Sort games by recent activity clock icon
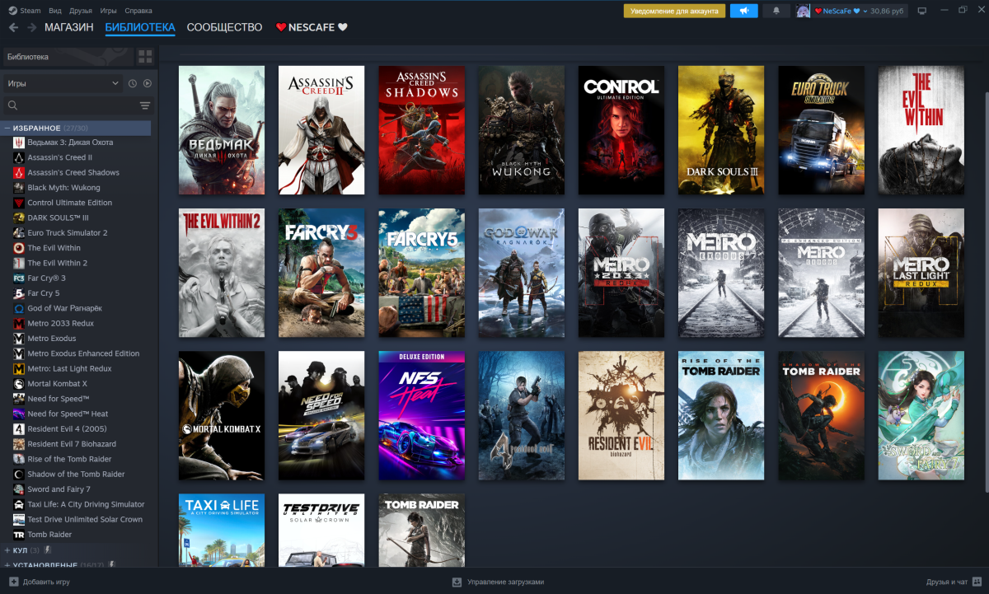Viewport: 989px width, 594px height. [133, 83]
